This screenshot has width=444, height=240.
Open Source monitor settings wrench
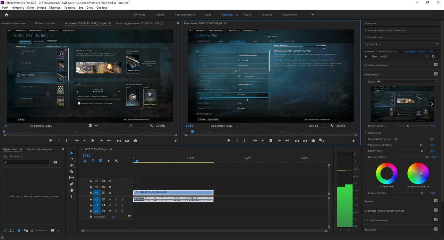152,126
